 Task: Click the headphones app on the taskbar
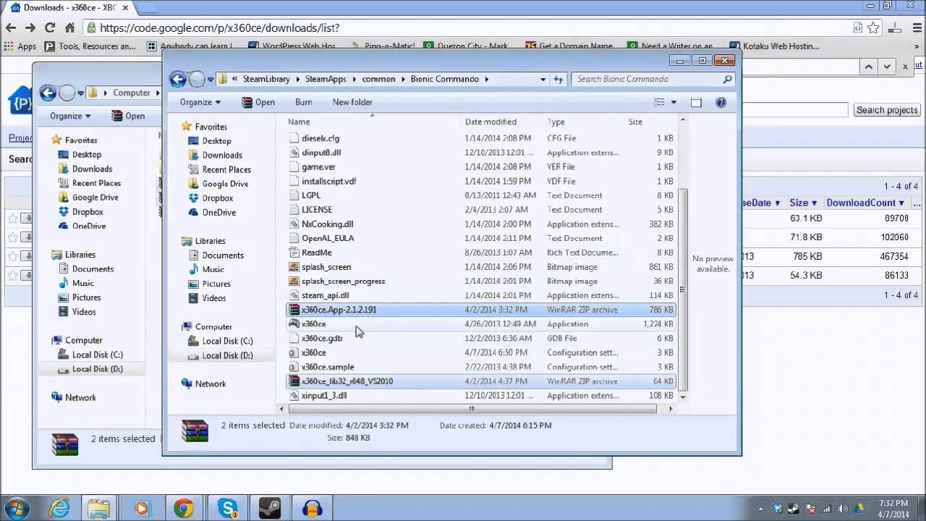coord(313,508)
